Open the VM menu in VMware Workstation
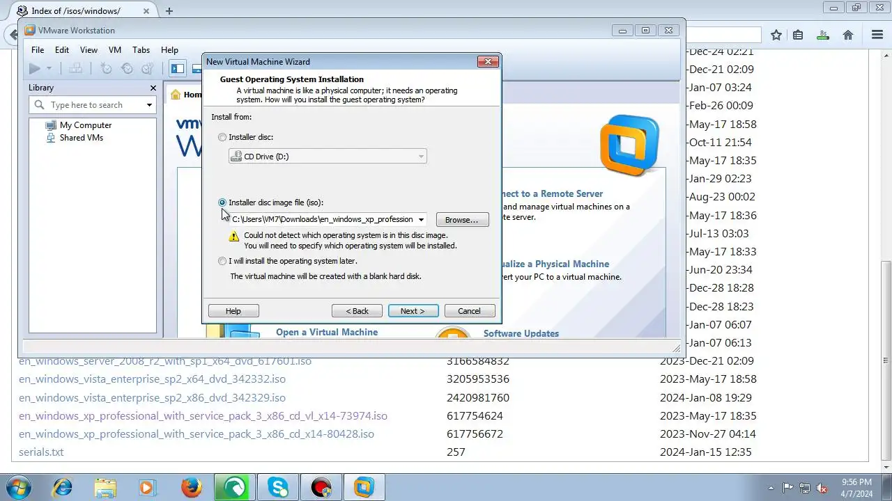The width and height of the screenshot is (892, 501). pos(115,50)
